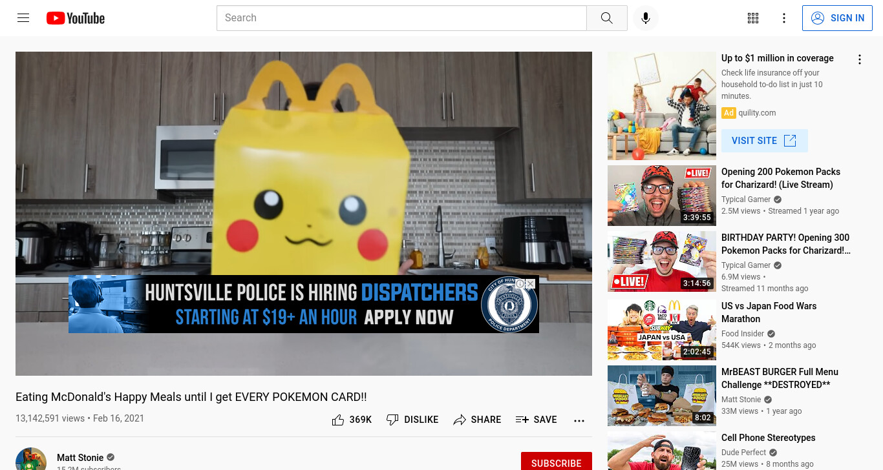
Task: Open 'MrBEAST BURGER Full Menu Challenge' thumbnail
Action: coord(662,396)
